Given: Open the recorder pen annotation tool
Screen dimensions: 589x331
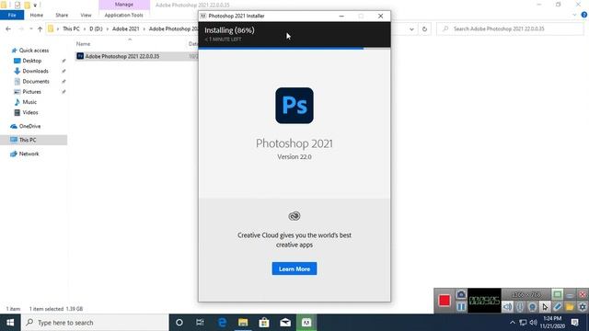Looking at the screenshot, I should tap(558, 306).
